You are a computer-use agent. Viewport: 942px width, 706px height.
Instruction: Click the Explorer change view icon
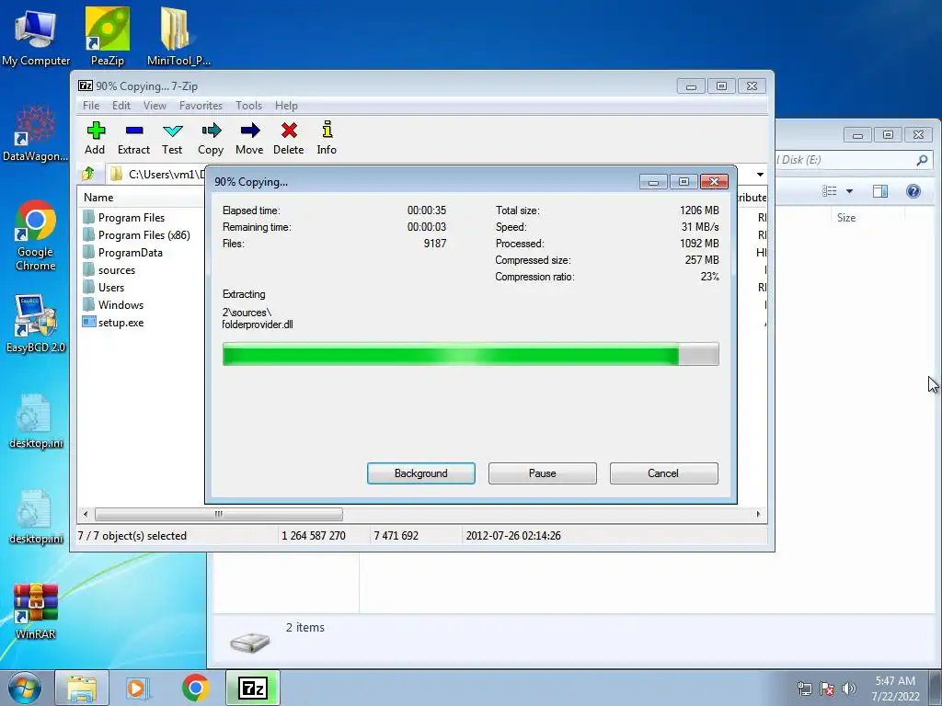[x=830, y=191]
